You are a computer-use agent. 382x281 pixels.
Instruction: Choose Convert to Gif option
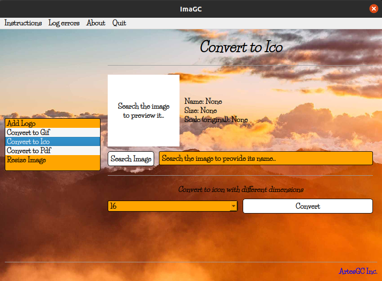tap(53, 132)
